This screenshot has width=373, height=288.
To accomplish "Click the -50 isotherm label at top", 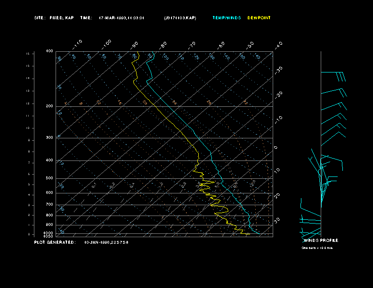I will click(x=250, y=45).
